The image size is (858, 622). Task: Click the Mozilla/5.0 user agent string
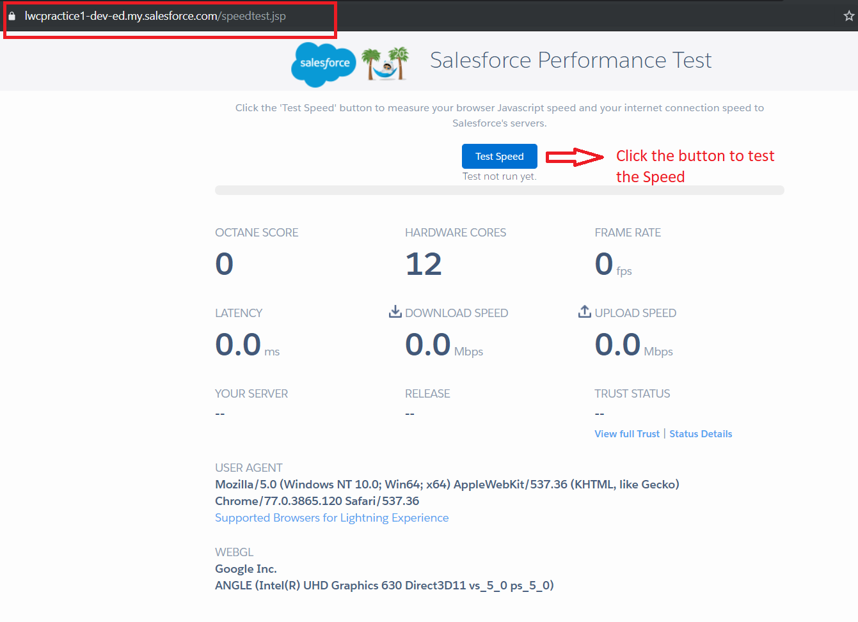click(447, 485)
